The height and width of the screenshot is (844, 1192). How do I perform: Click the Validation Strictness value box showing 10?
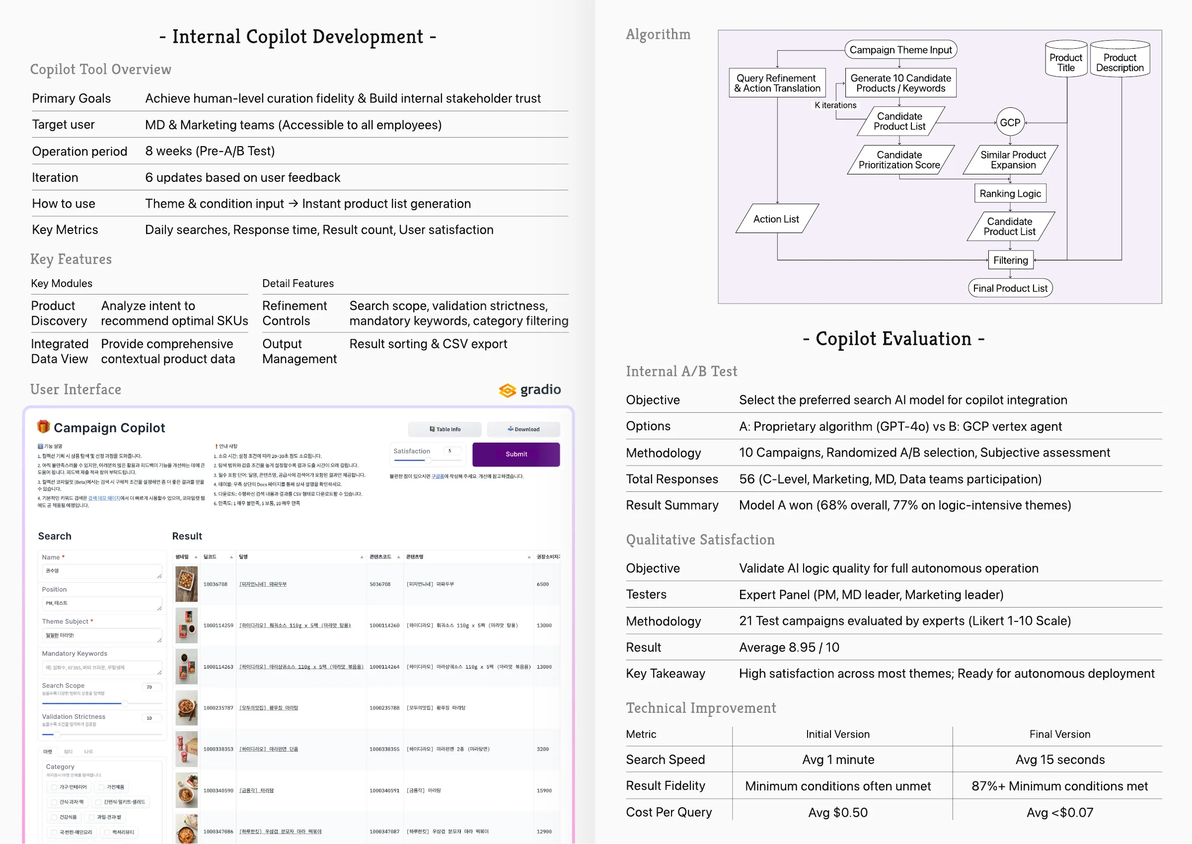(151, 718)
